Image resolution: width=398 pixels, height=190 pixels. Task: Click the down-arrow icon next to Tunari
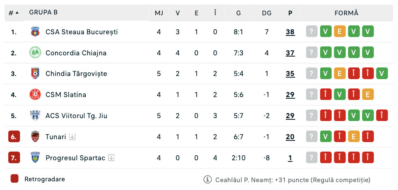[x=72, y=137]
